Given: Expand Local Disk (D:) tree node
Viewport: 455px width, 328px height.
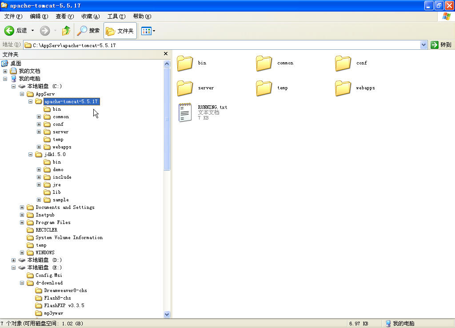Looking at the screenshot, I should point(13,260).
